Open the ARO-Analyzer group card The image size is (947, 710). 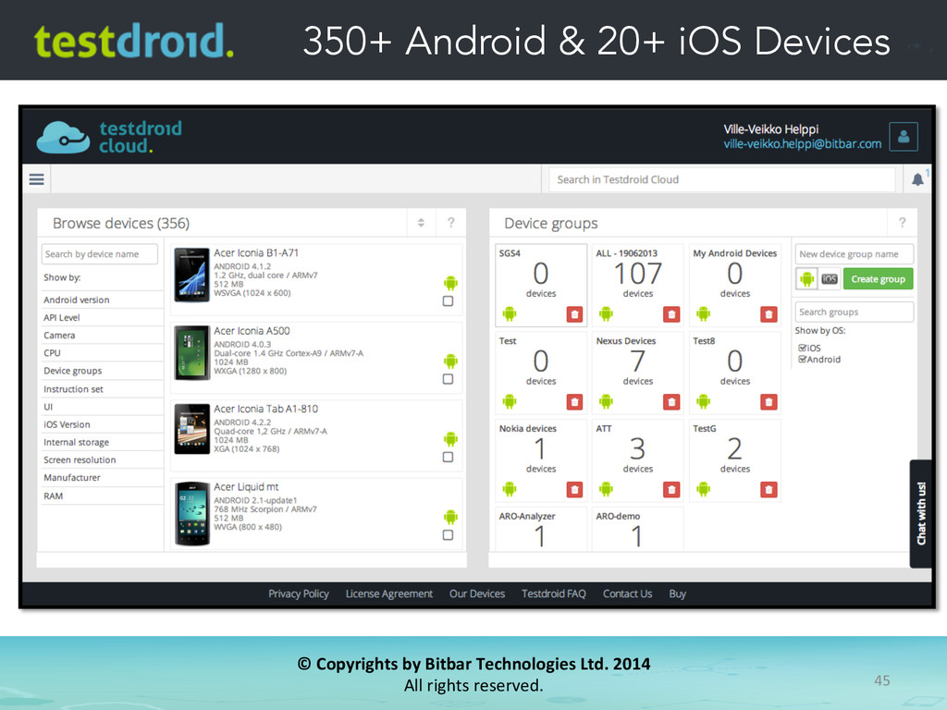tap(541, 529)
